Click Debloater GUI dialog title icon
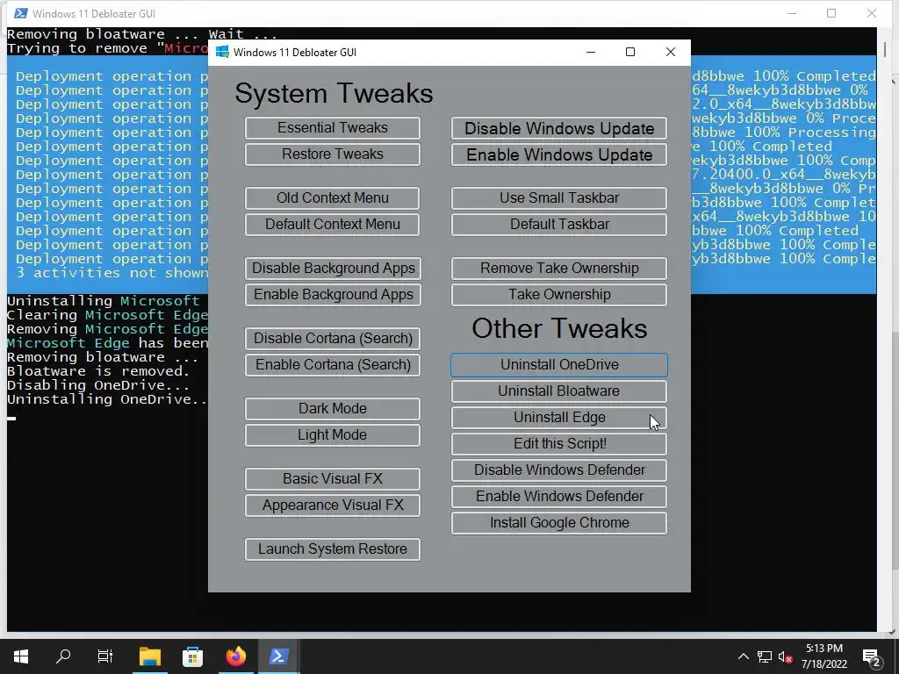This screenshot has width=899, height=674. point(222,52)
